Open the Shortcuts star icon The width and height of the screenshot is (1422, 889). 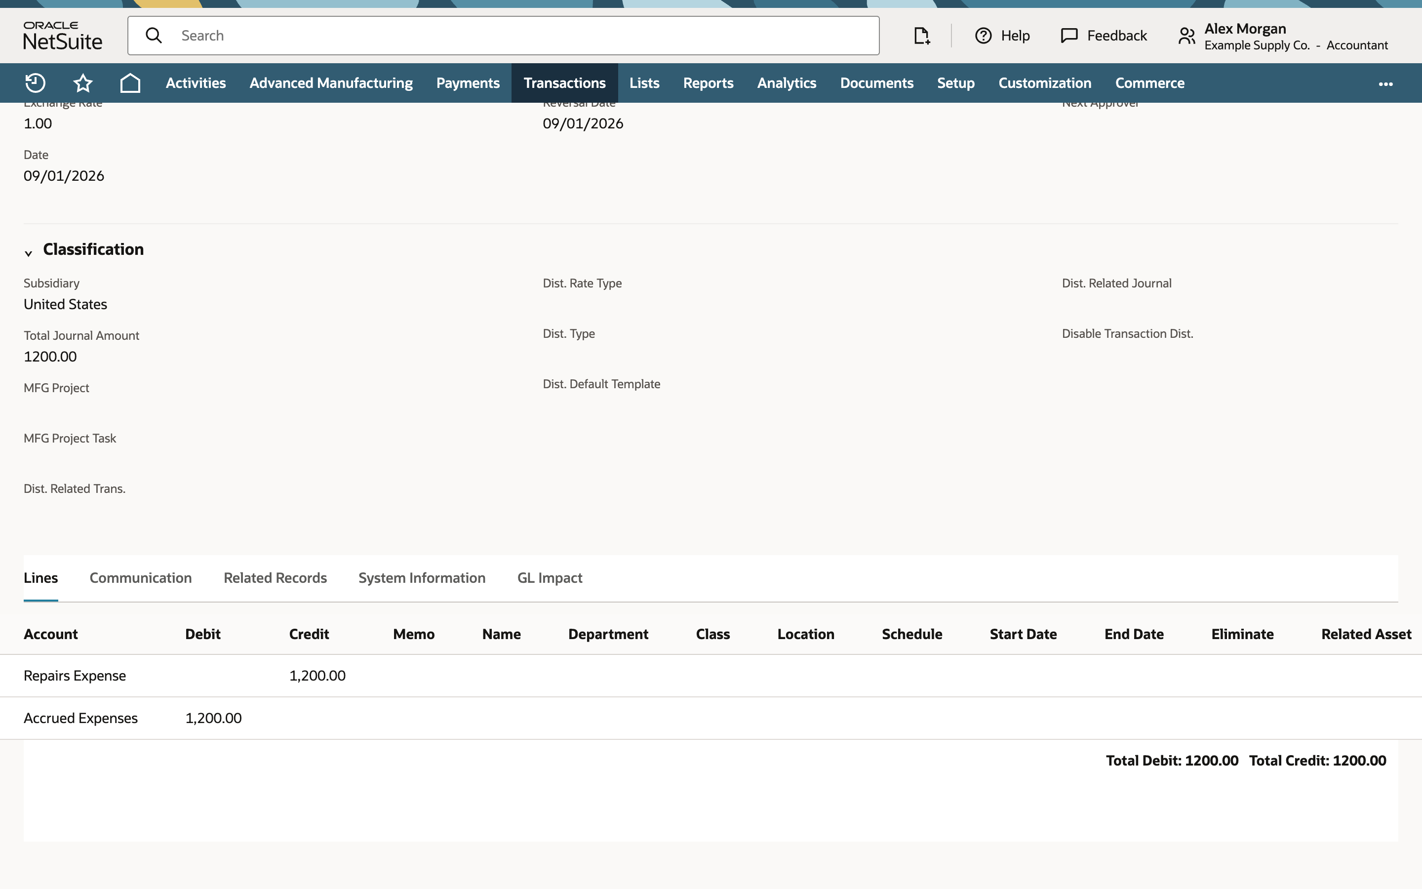[83, 83]
